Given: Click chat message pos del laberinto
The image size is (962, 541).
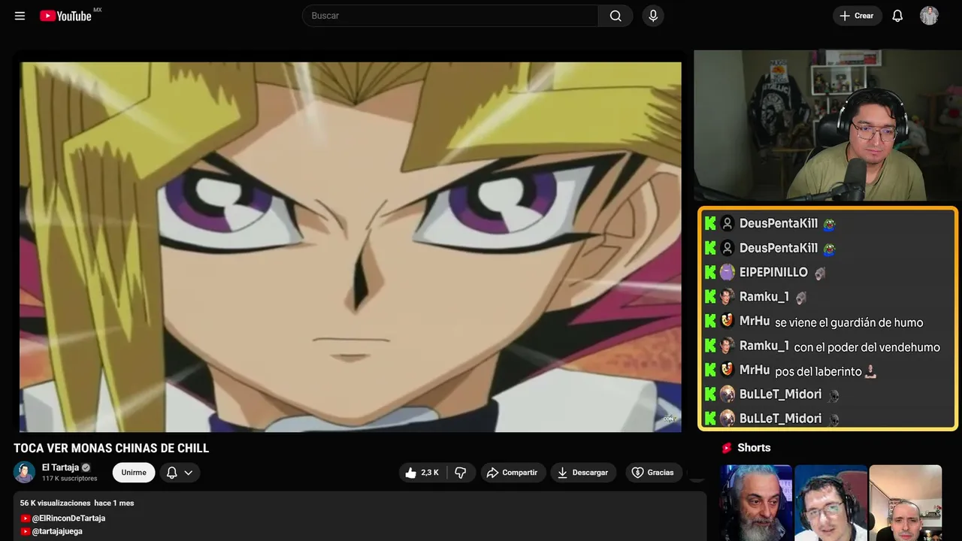Looking at the screenshot, I should coord(818,371).
